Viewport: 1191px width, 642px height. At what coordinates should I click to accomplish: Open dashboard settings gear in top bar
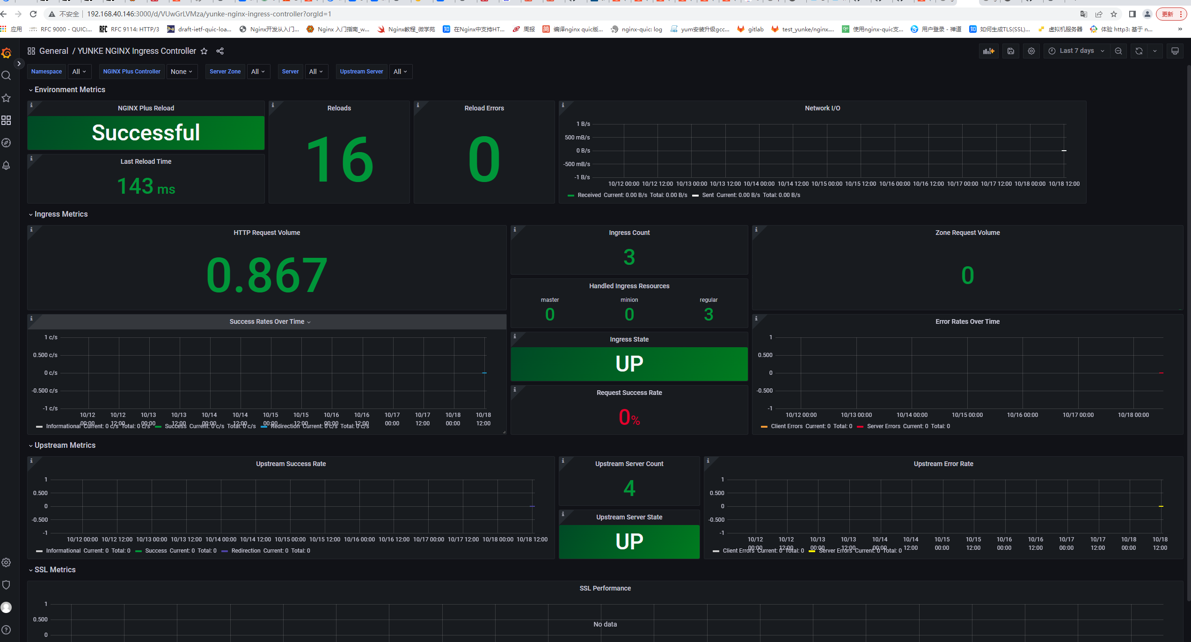1031,51
